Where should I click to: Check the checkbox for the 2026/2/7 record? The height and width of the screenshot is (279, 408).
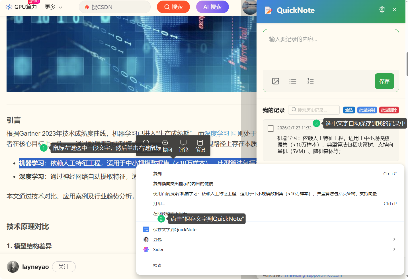click(270, 128)
